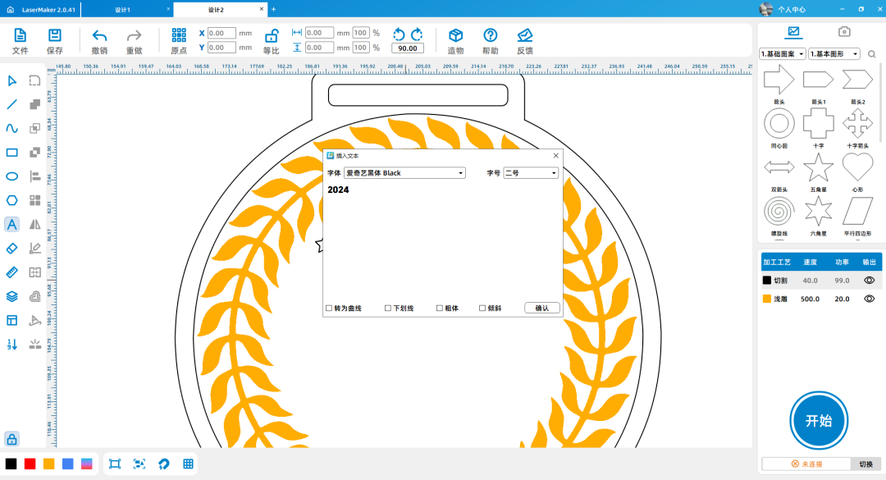
Task: Click the Undo (撤销) arrow icon
Action: click(99, 35)
